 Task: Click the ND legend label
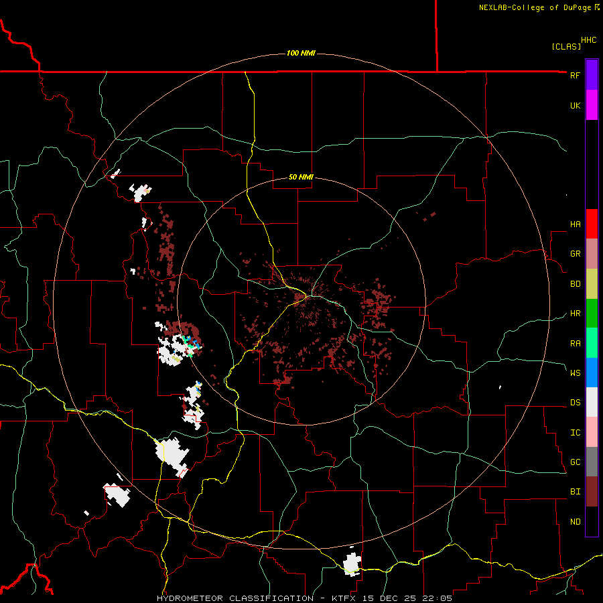575,522
